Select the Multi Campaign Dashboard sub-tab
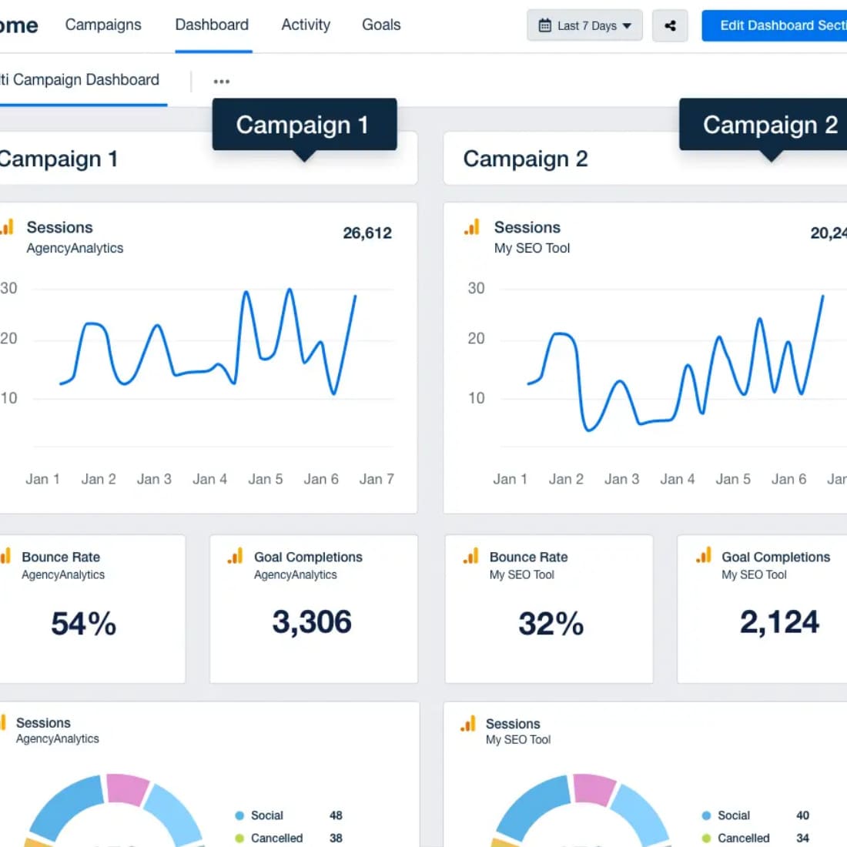 (x=80, y=80)
